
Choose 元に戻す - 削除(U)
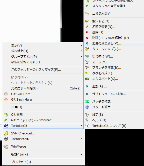pos(43,88)
